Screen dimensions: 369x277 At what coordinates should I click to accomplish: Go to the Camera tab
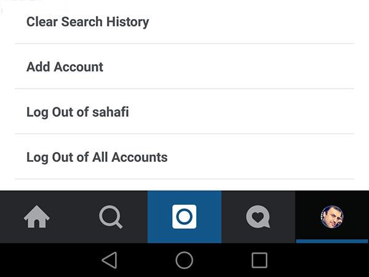[184, 217]
